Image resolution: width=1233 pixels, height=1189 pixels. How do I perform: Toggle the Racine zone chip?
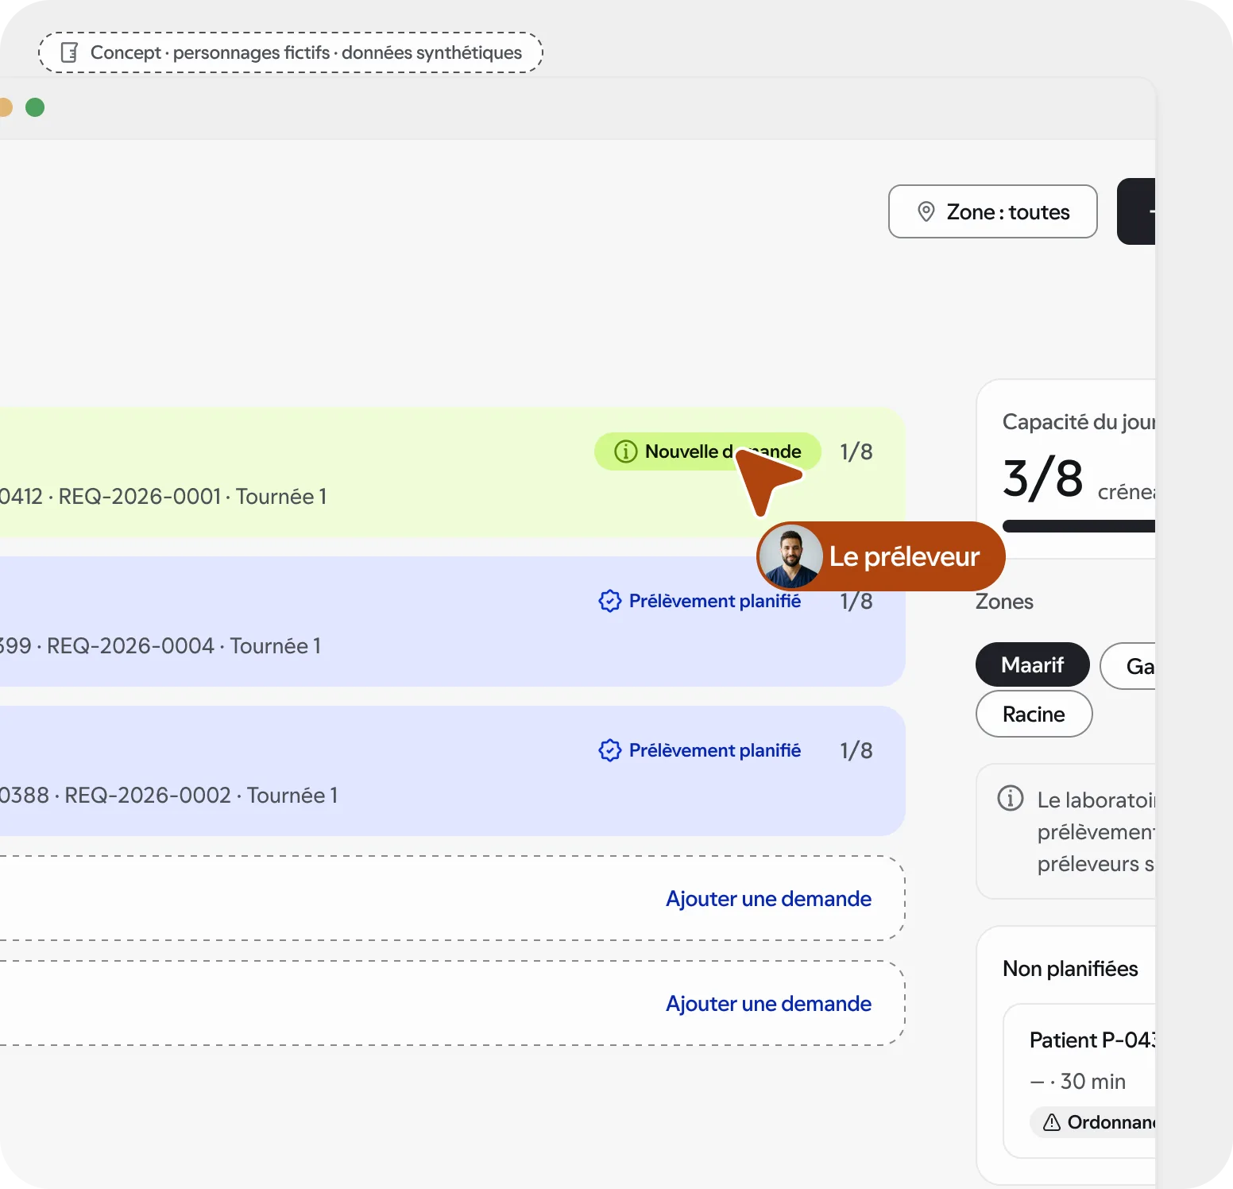1034,714
